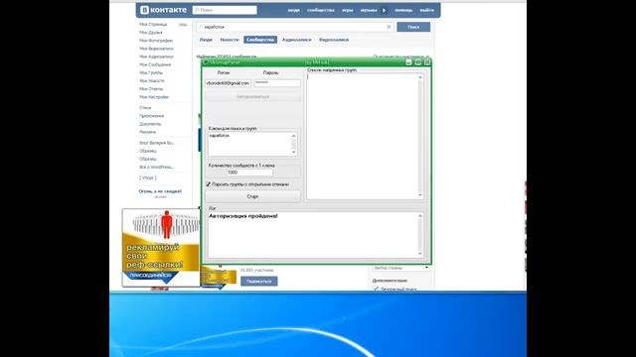Open Реклама in left sidebar
The width and height of the screenshot is (636, 357).
[x=148, y=132]
